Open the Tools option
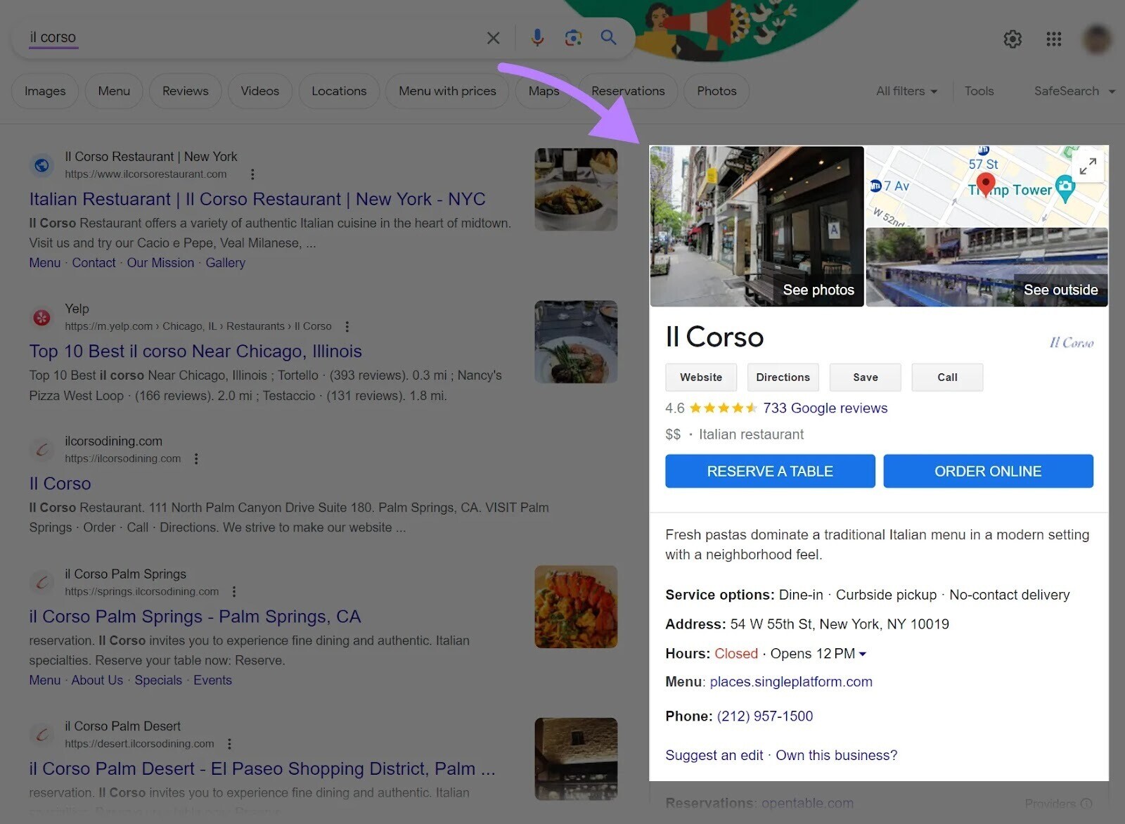Viewport: 1125px width, 824px height. click(979, 91)
